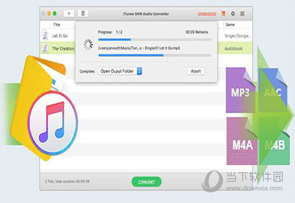Screen dimensions: 295x203
Task: Click the Abort button
Action: click(x=196, y=71)
